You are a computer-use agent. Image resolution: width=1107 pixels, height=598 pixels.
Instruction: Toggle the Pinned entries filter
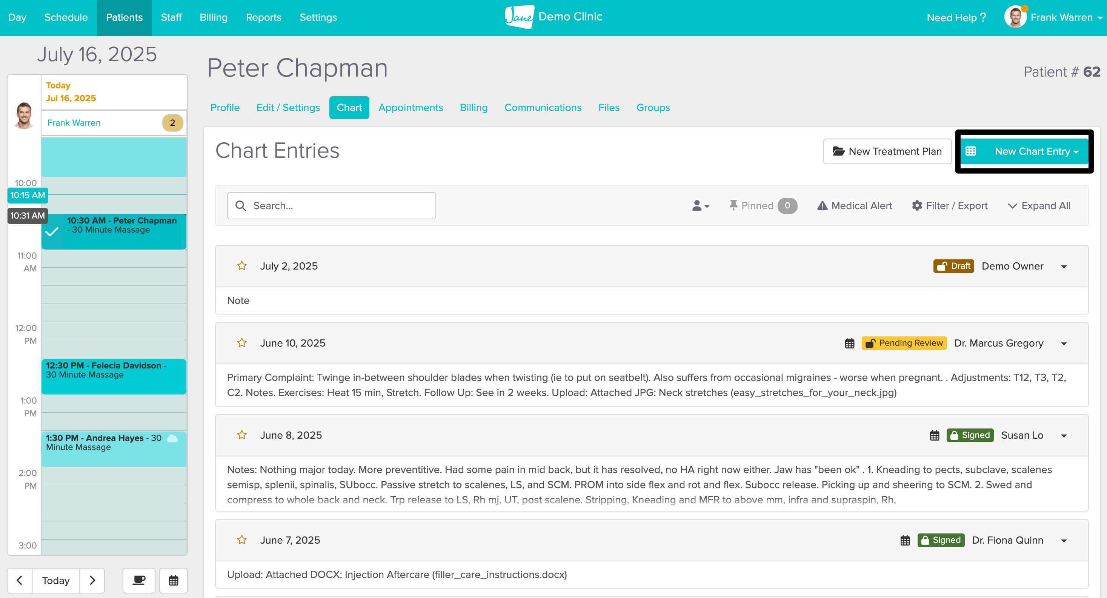click(763, 205)
